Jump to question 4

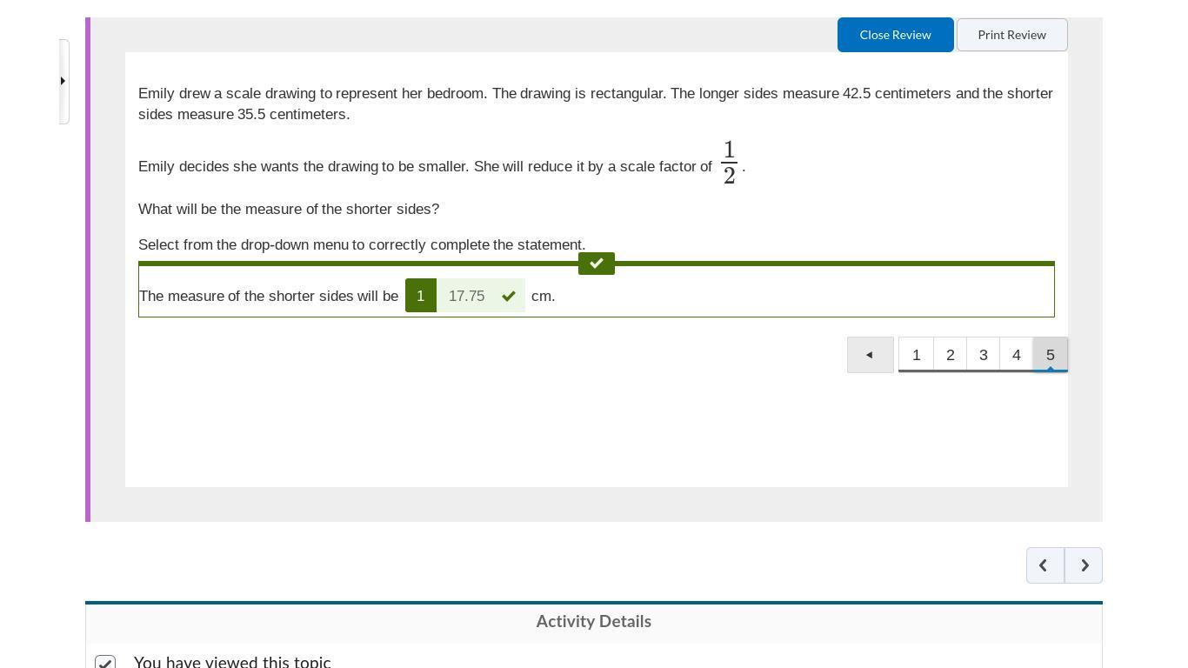pos(1016,355)
